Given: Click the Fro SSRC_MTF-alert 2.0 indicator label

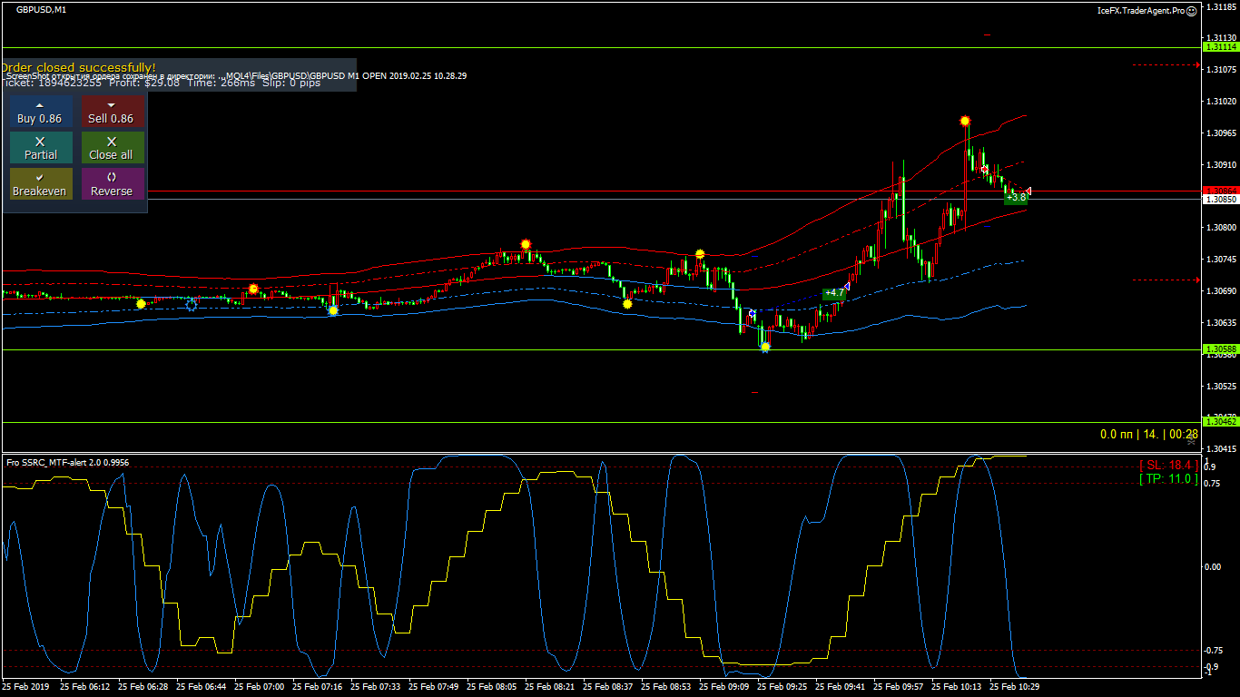Looking at the screenshot, I should click(68, 463).
